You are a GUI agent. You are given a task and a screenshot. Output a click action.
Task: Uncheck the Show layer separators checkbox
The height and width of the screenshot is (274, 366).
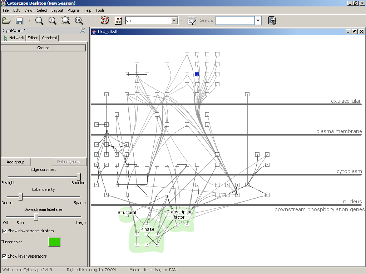point(5,256)
